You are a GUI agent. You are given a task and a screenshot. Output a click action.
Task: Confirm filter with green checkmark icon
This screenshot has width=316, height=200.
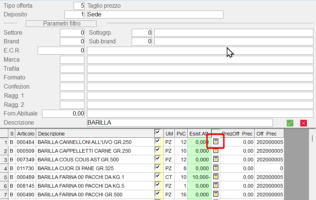(290, 123)
